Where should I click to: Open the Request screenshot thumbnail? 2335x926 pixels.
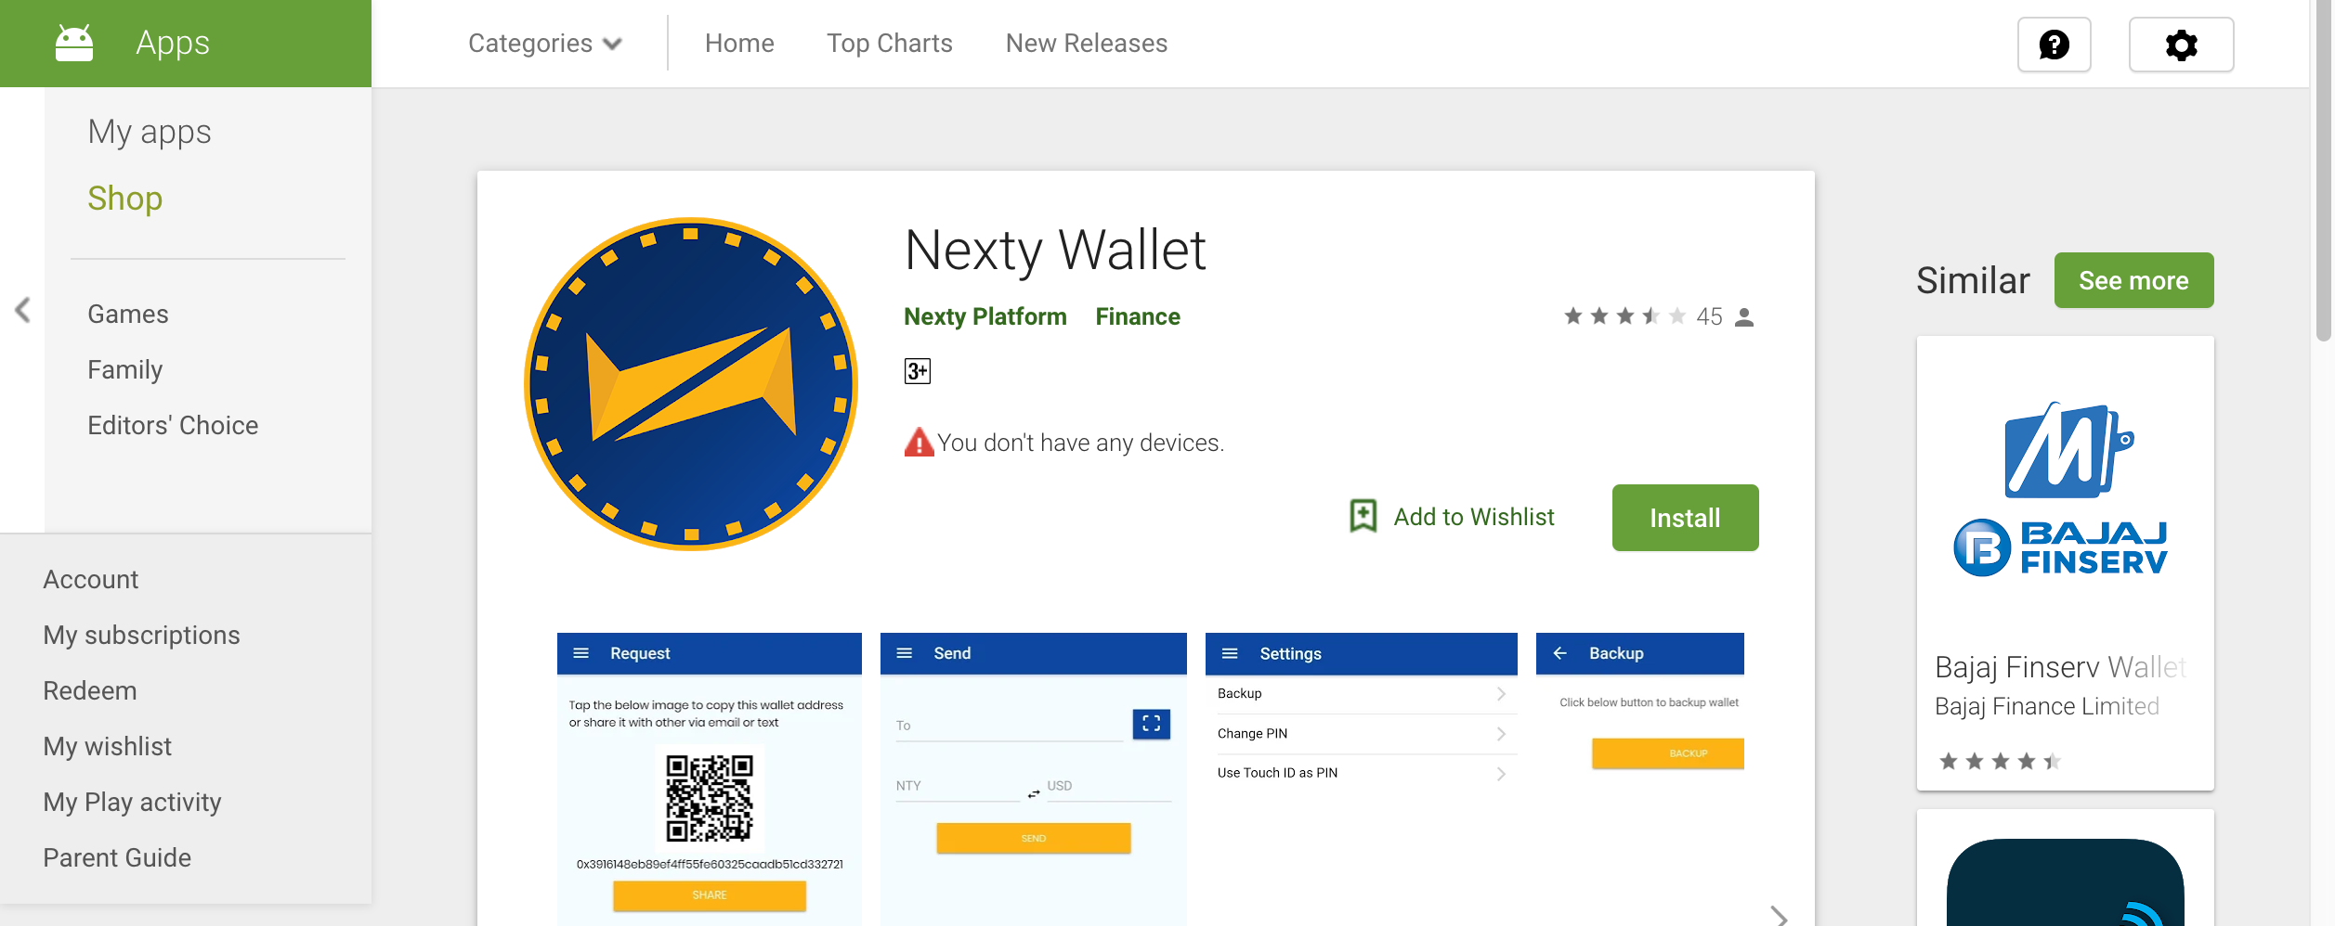click(x=710, y=779)
